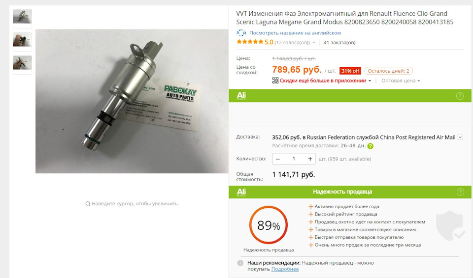Viewport: 473px width, 278px height.
Task: Decrease quantity with the minus button
Action: tap(278, 159)
